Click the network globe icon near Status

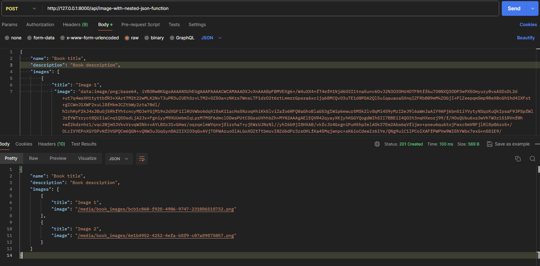click(x=377, y=144)
